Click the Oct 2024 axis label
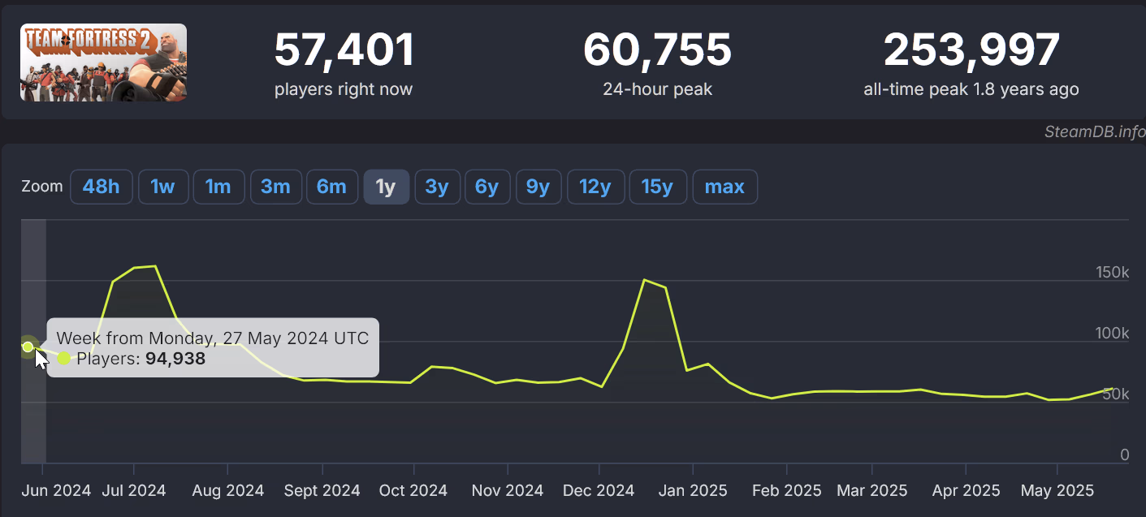 click(413, 491)
